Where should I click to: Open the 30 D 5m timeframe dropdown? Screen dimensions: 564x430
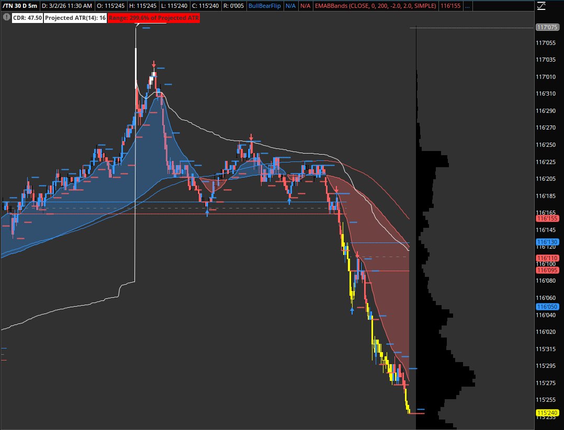pos(25,6)
